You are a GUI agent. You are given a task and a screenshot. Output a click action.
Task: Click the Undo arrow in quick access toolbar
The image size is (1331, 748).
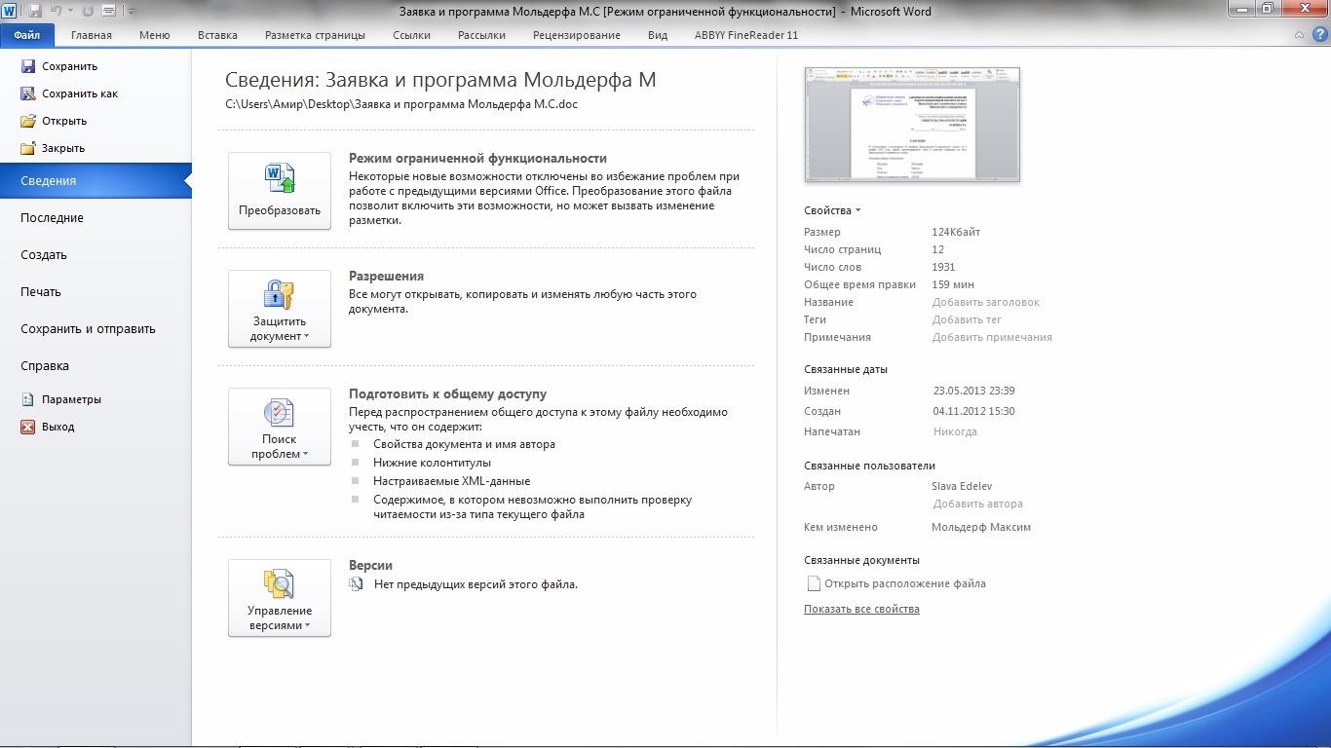click(57, 11)
